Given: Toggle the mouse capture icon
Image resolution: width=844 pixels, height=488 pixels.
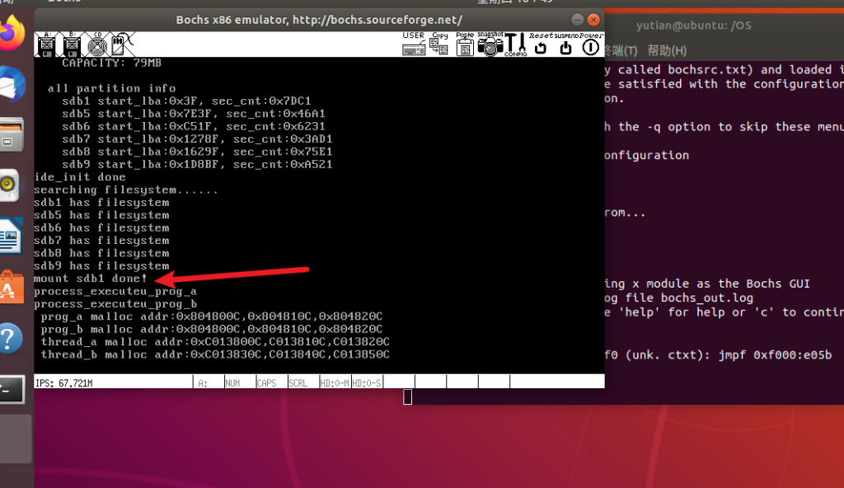Looking at the screenshot, I should point(120,44).
